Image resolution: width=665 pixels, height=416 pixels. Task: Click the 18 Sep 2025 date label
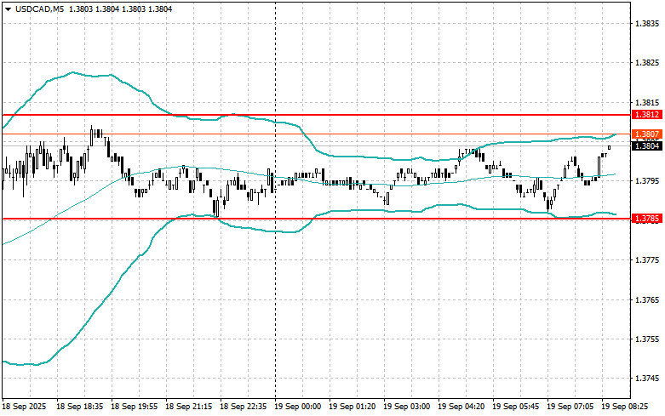click(x=24, y=407)
